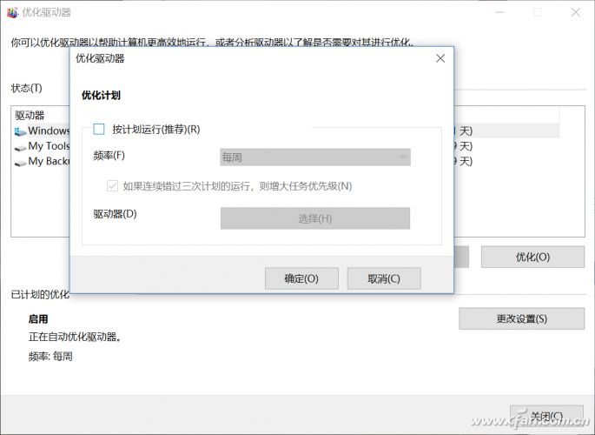
Task: Select the My Backup drive icon
Action: 20,163
